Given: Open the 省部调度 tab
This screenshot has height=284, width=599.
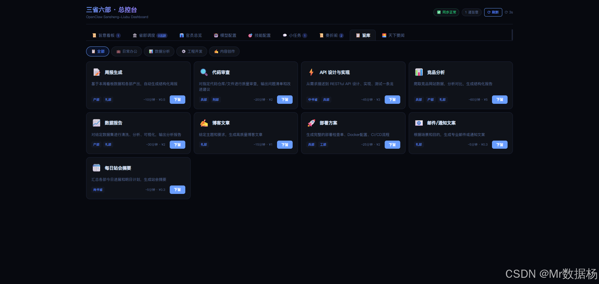Looking at the screenshot, I should [150, 35].
